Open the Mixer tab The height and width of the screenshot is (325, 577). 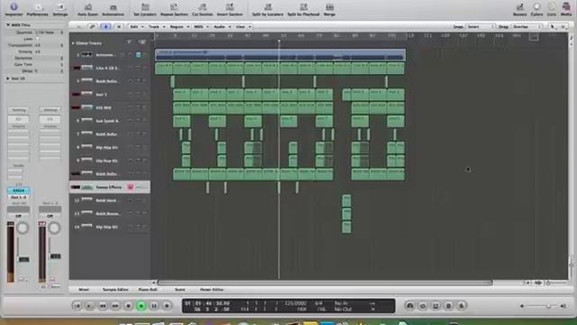click(x=84, y=290)
